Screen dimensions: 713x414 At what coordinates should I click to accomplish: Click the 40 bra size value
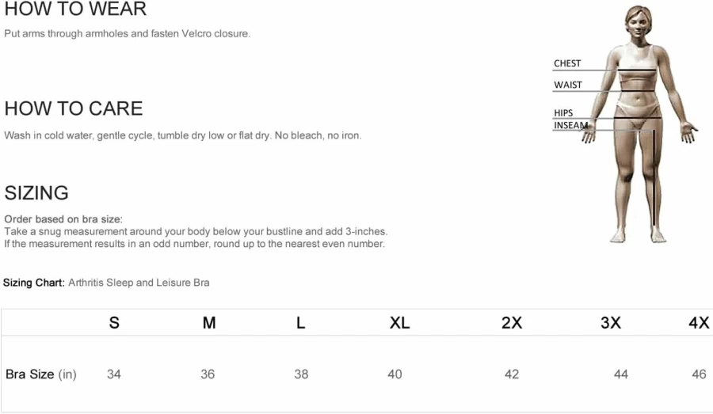(x=395, y=374)
